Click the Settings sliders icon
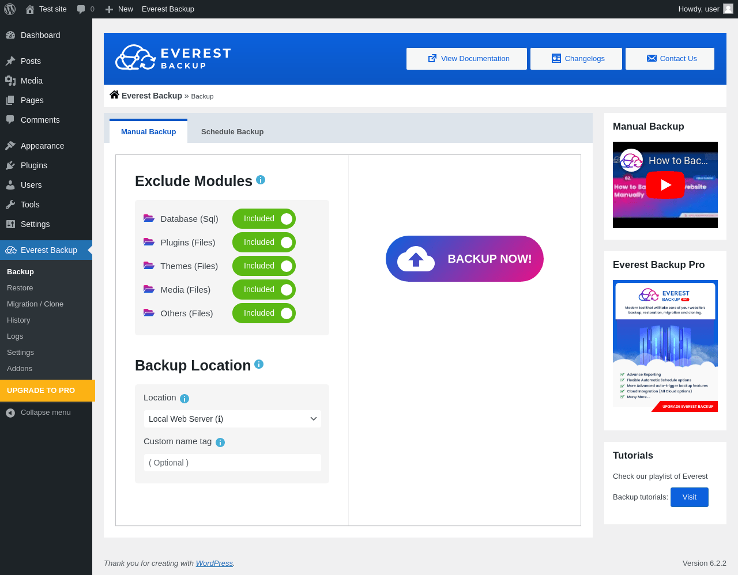This screenshot has height=575, width=738. point(10,224)
